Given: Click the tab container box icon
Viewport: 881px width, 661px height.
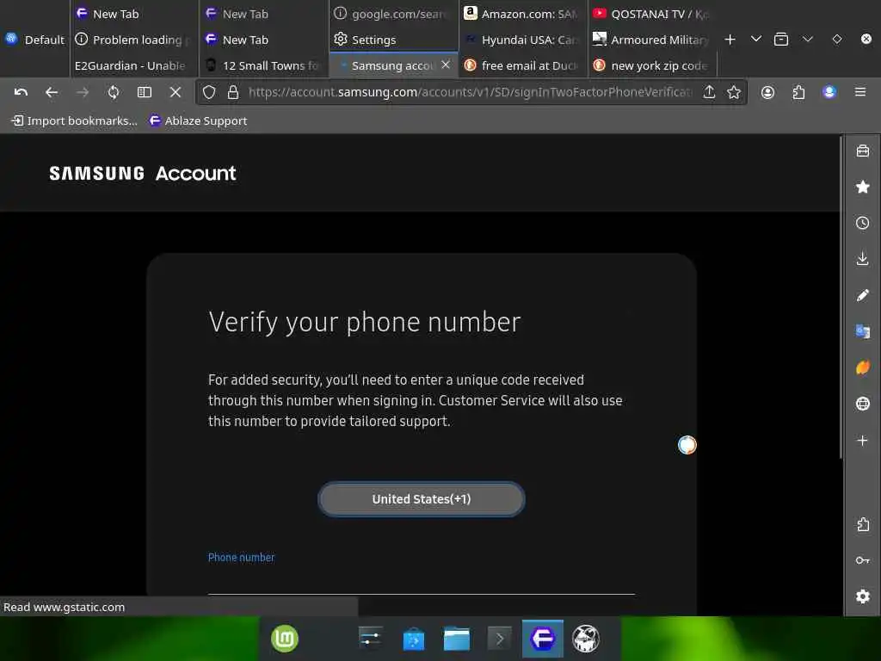Looking at the screenshot, I should pos(781,40).
